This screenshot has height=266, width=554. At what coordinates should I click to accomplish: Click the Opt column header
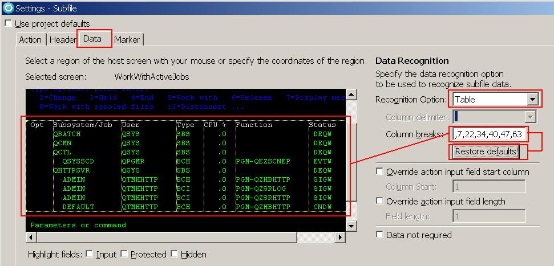(37, 125)
